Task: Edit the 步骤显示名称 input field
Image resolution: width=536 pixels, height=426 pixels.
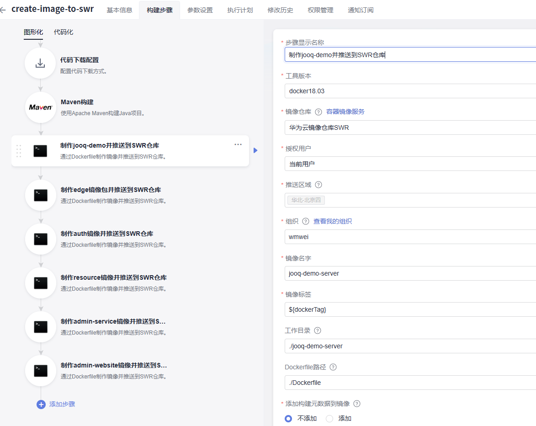Action: pyautogui.click(x=410, y=55)
